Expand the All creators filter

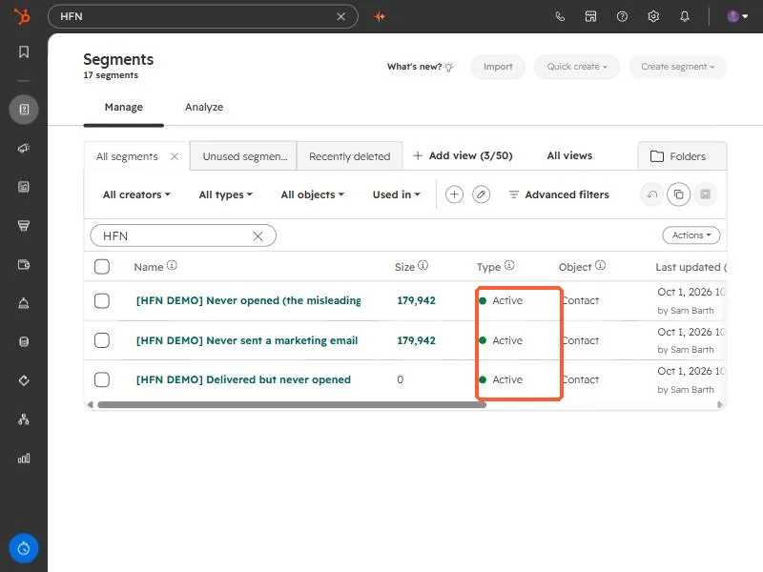click(x=136, y=194)
